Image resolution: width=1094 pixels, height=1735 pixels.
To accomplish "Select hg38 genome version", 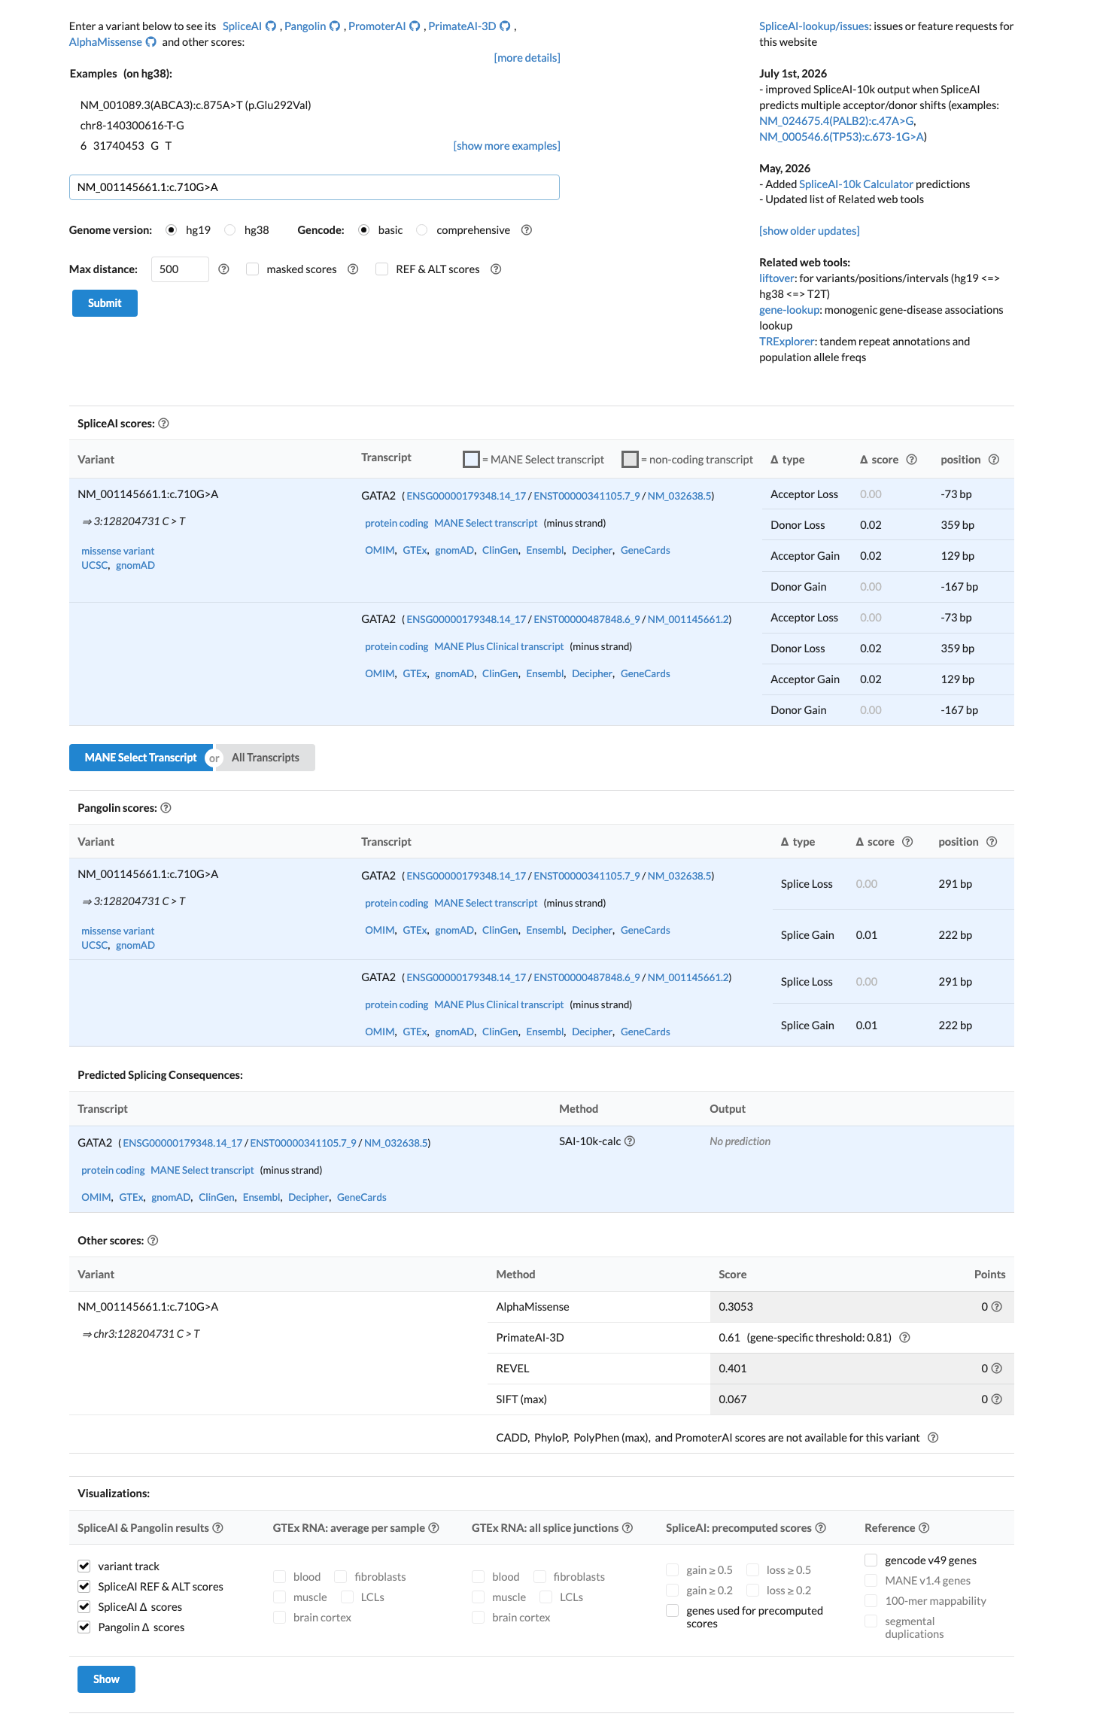I will (x=230, y=230).
